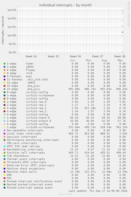Click the Machine check polls label

22,172
